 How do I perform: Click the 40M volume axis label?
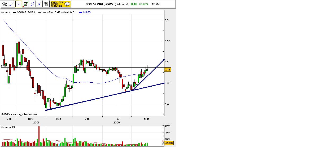[x=168, y=133]
